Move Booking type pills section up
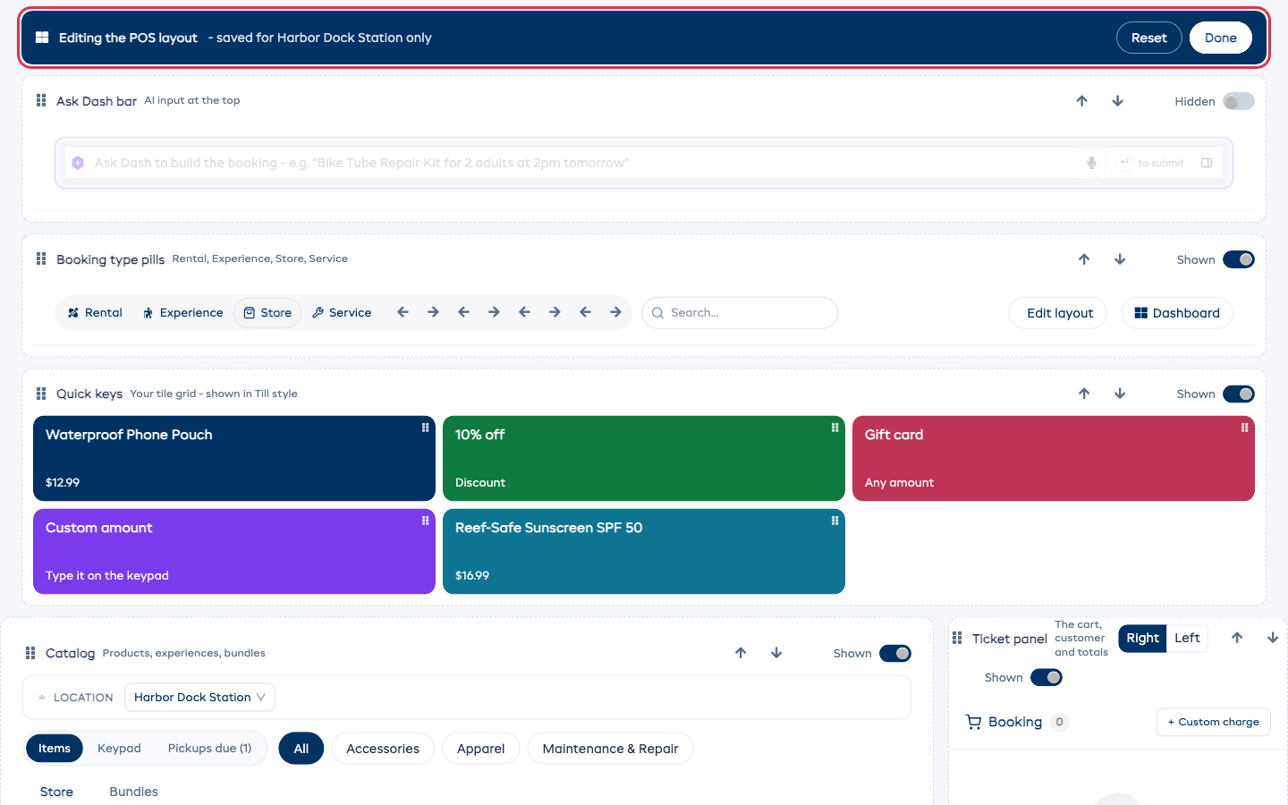 (x=1084, y=259)
